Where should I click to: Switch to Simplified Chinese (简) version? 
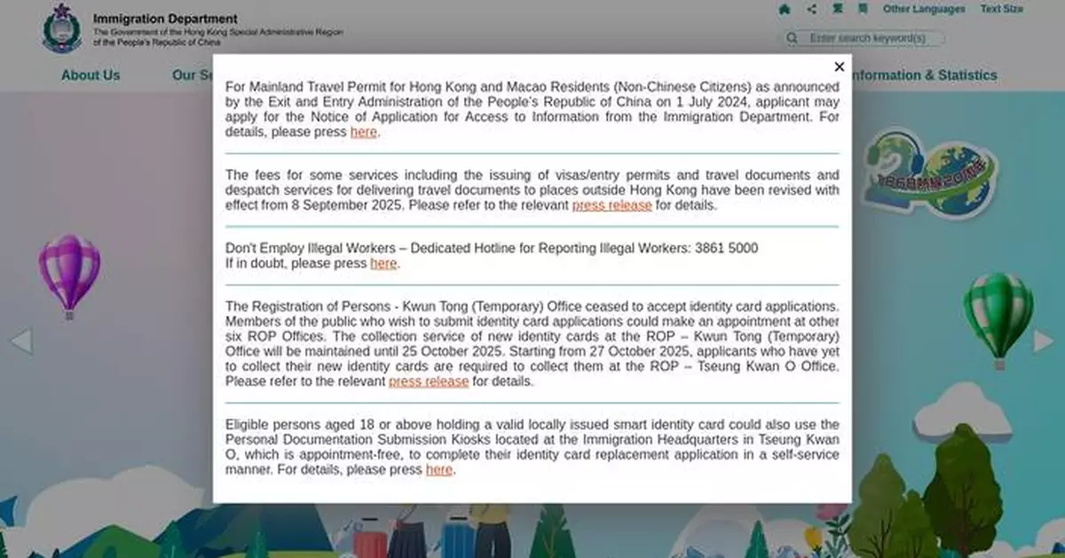click(863, 9)
